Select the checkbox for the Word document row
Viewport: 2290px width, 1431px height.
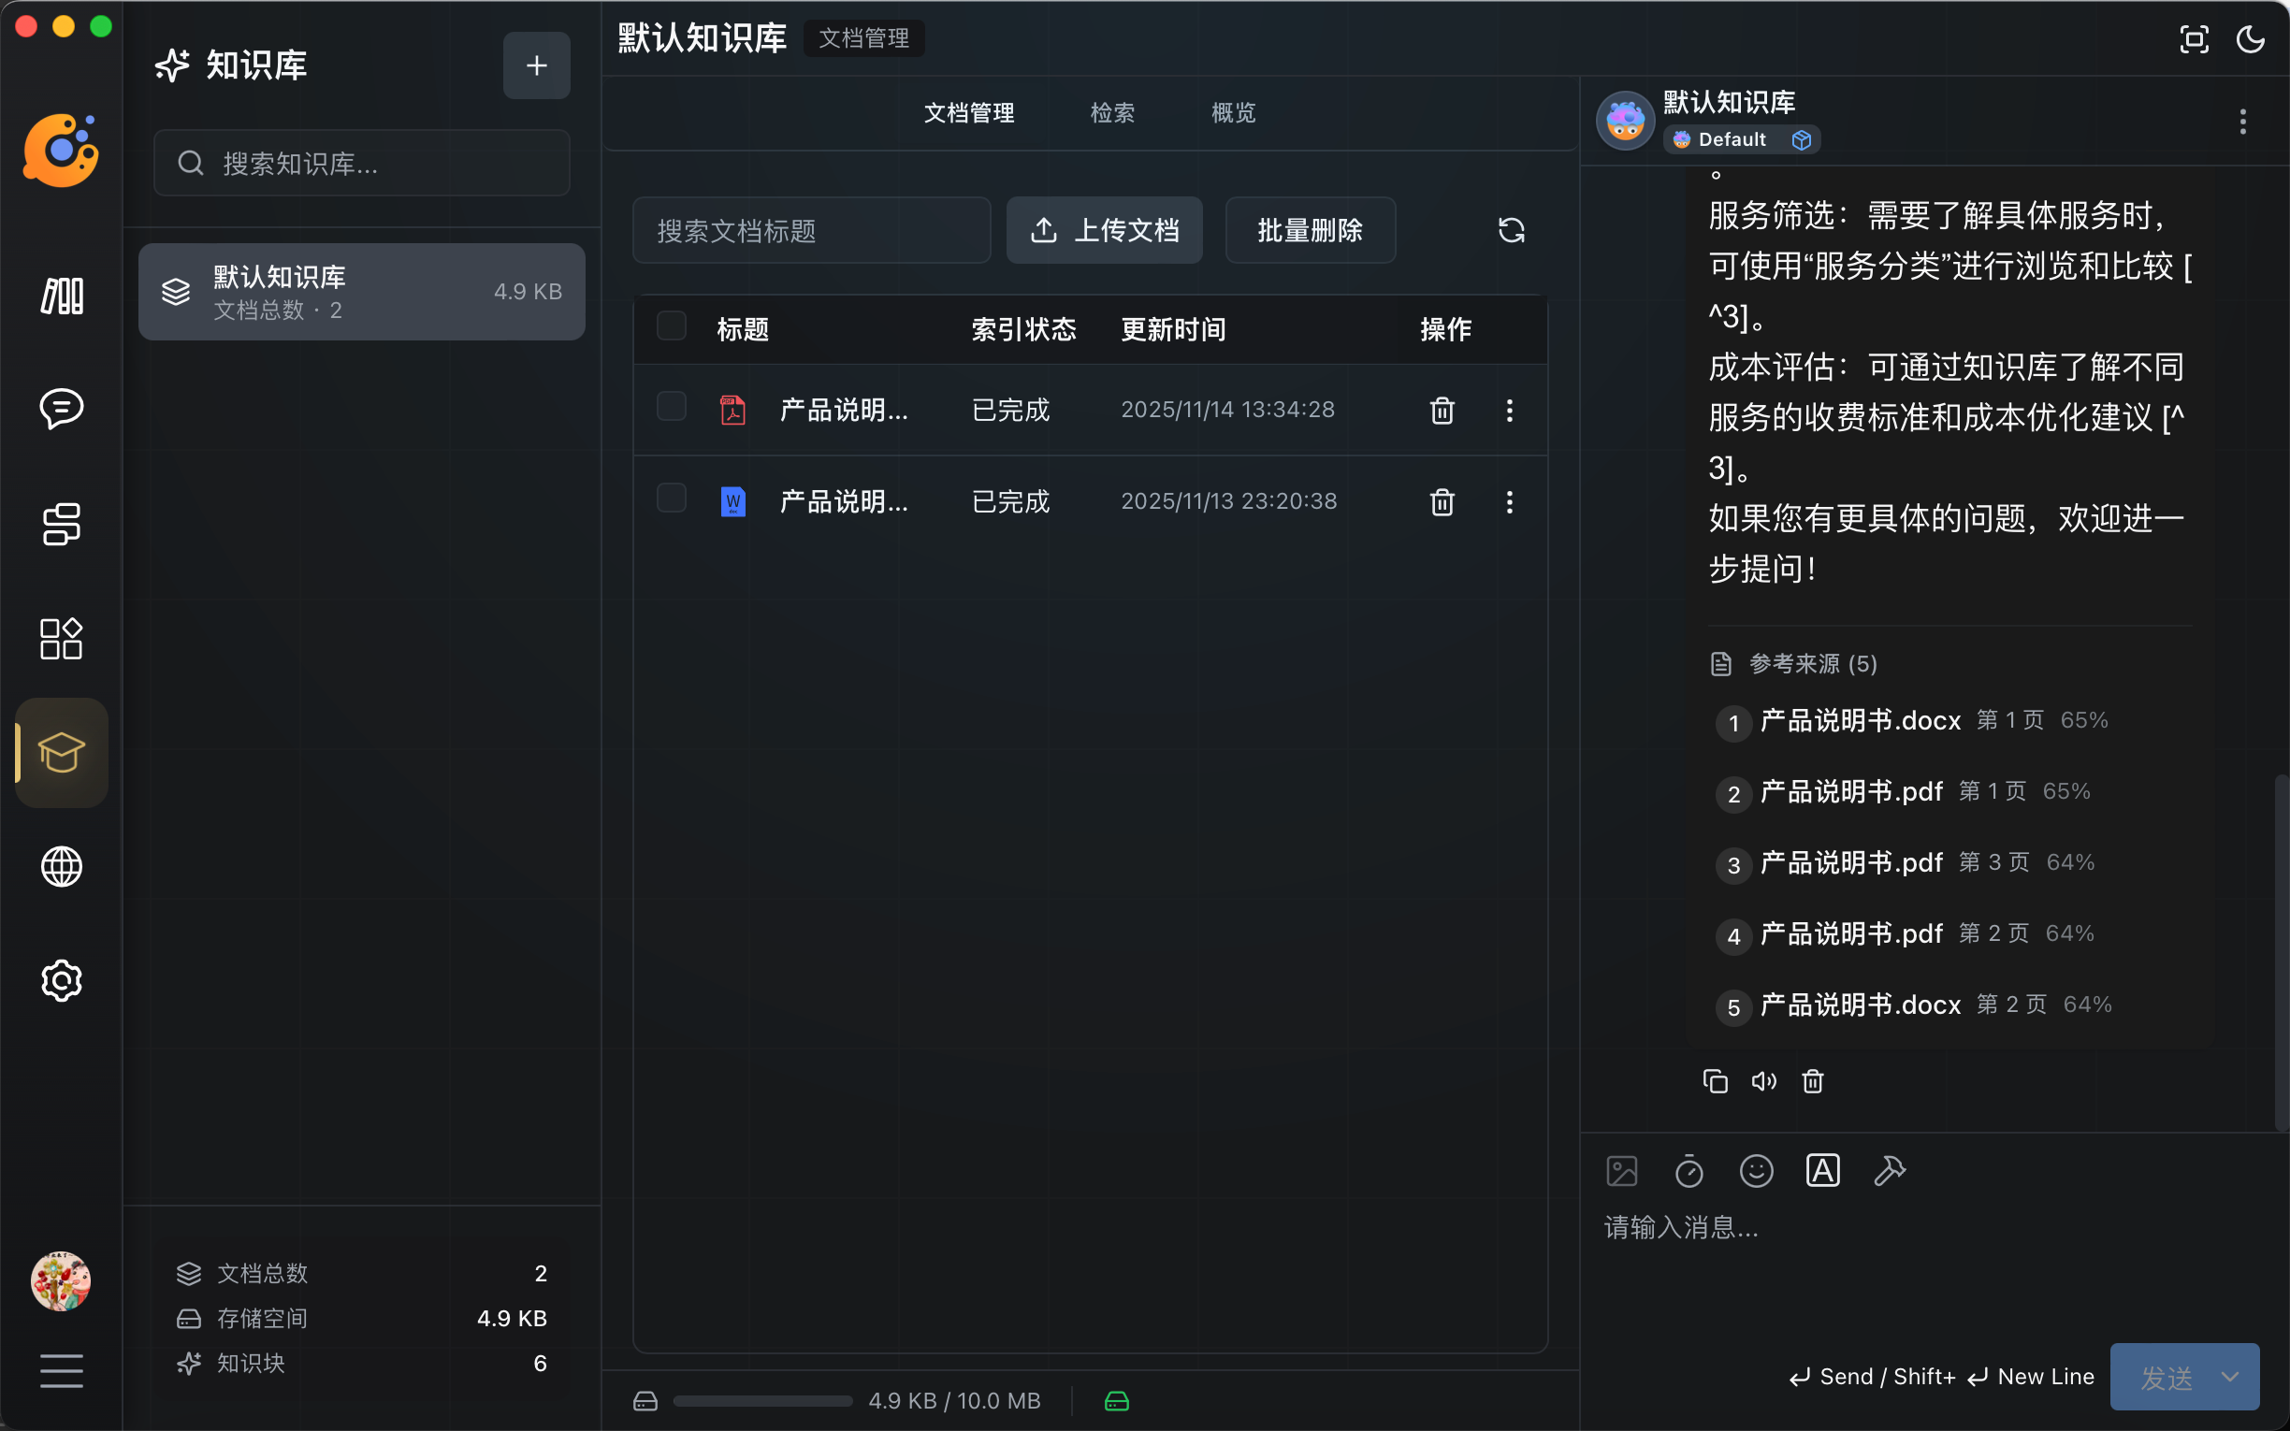671,498
